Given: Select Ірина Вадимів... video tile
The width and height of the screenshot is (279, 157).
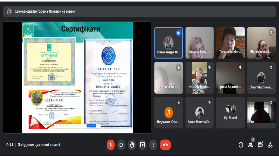Looking at the screenshot, I should [230, 78].
